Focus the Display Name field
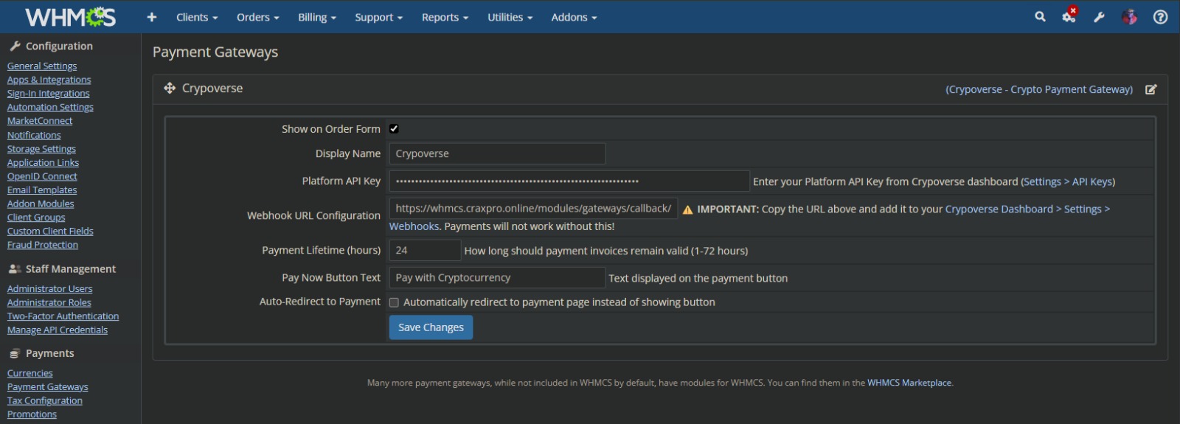The width and height of the screenshot is (1180, 424). 497,153
